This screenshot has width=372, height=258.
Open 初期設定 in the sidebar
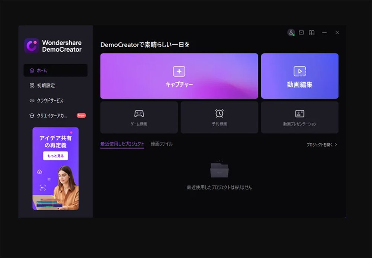(x=55, y=86)
